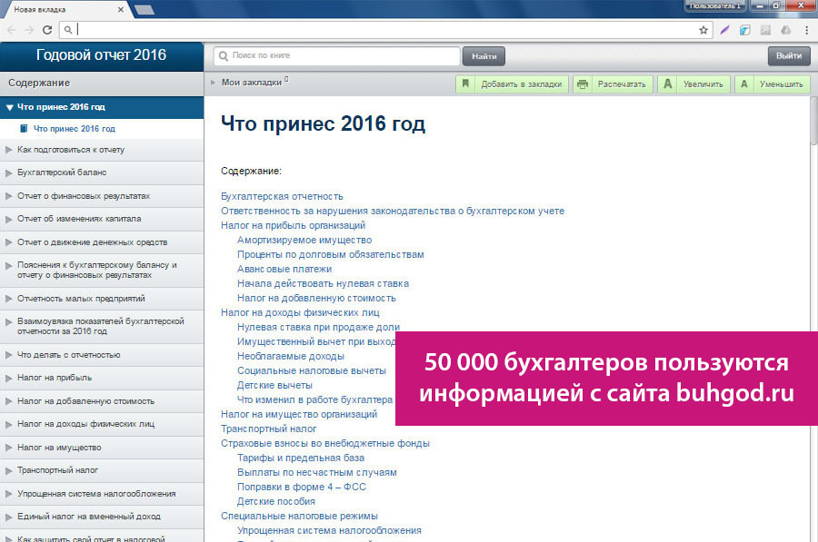This screenshot has width=818, height=542.
Task: Click the printer icon
Action: 583,84
